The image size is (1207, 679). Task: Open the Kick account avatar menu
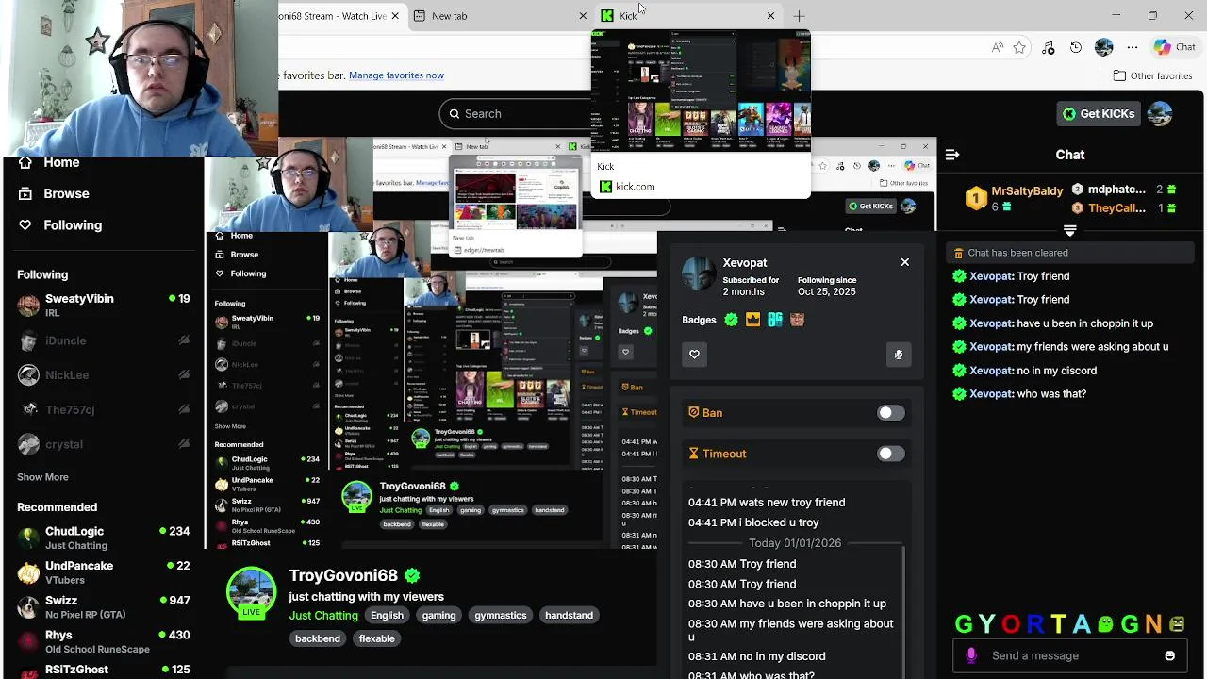coord(1160,113)
